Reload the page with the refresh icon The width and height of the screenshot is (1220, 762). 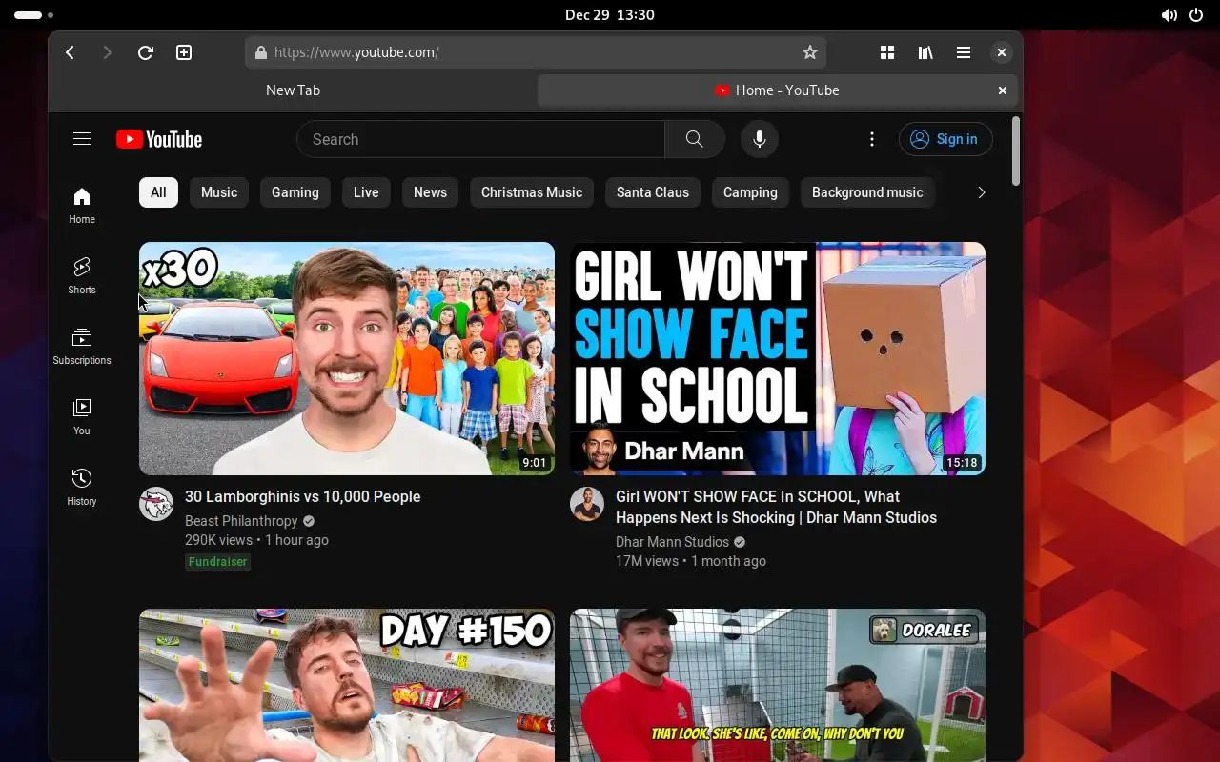click(x=146, y=52)
